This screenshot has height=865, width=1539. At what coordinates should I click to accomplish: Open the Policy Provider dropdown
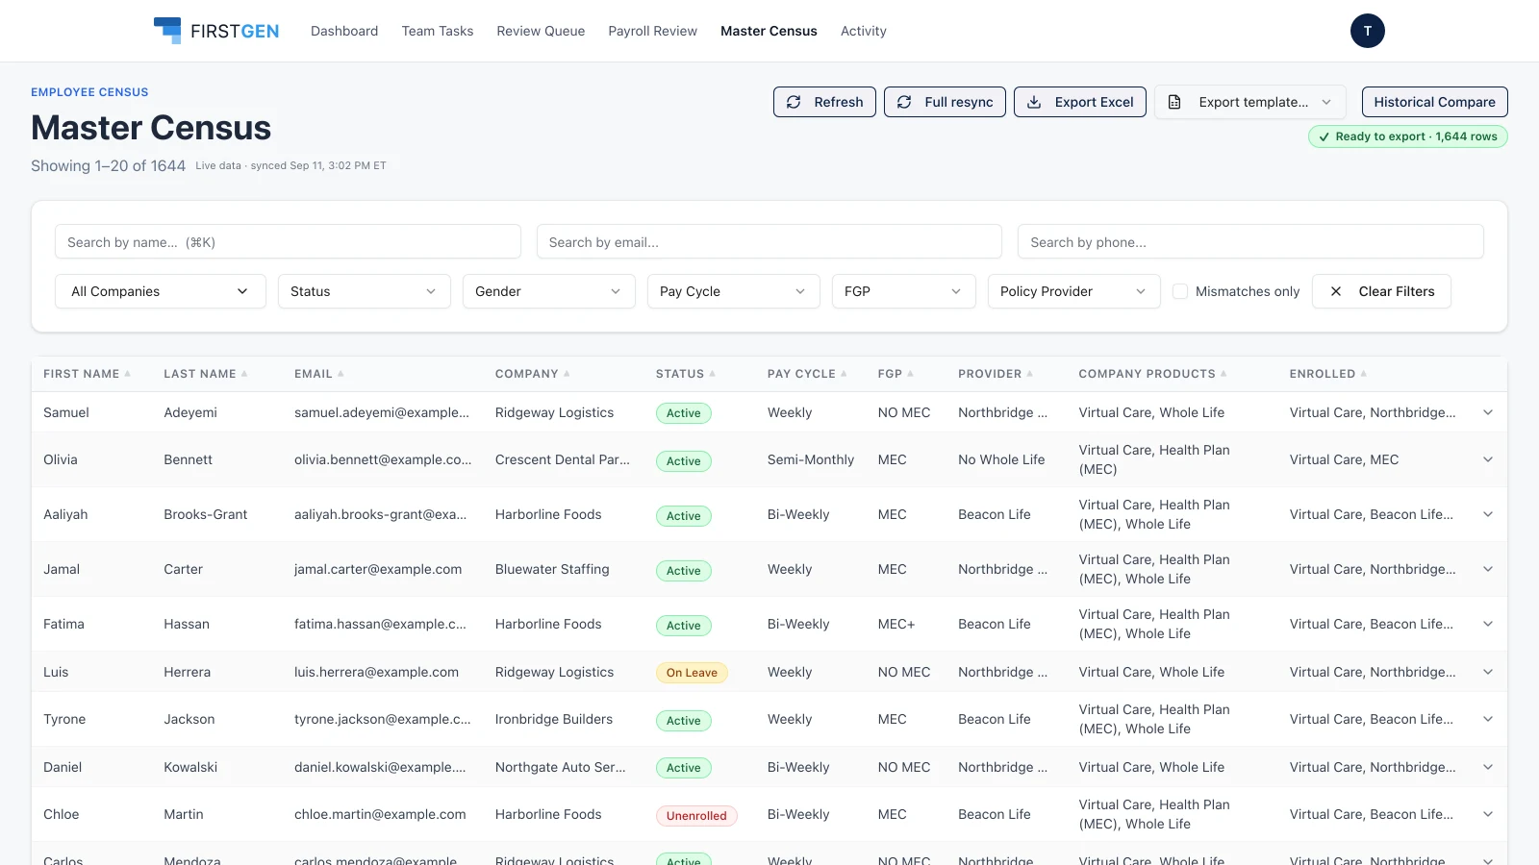pos(1074,291)
